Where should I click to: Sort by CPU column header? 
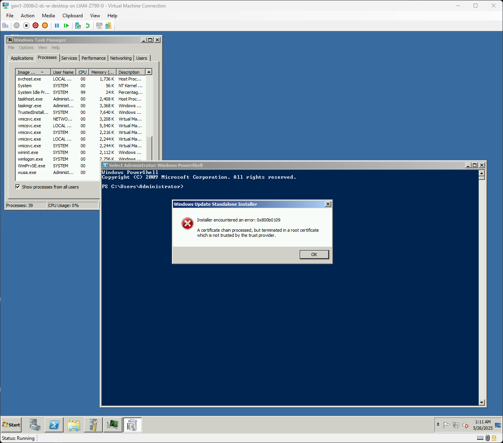82,72
